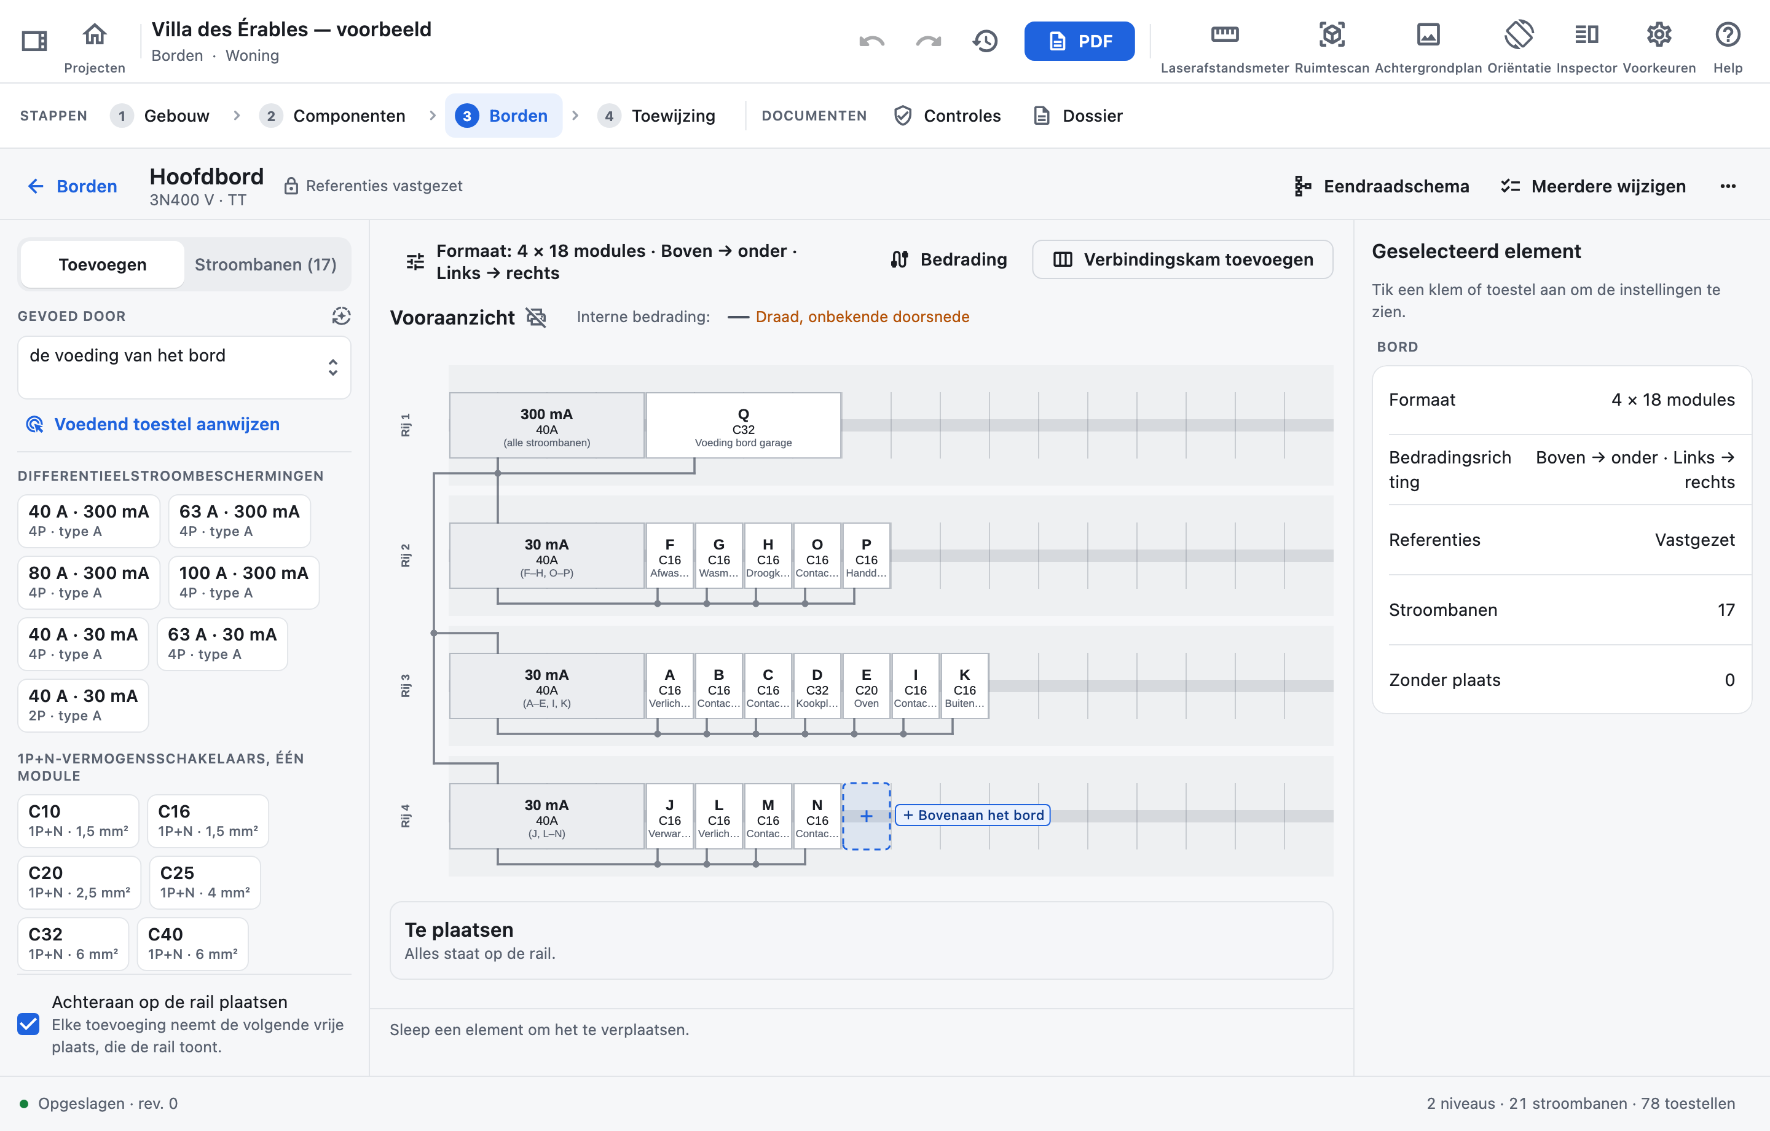The height and width of the screenshot is (1131, 1770).
Task: Uncheck Achteraan op de rail plaatsen
Action: 29,1023
